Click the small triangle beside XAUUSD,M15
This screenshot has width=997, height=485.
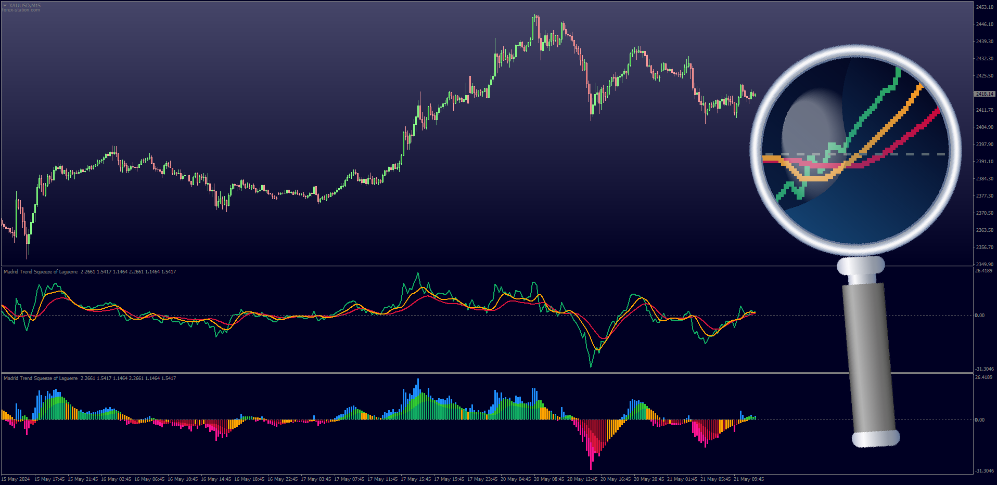pyautogui.click(x=5, y=5)
